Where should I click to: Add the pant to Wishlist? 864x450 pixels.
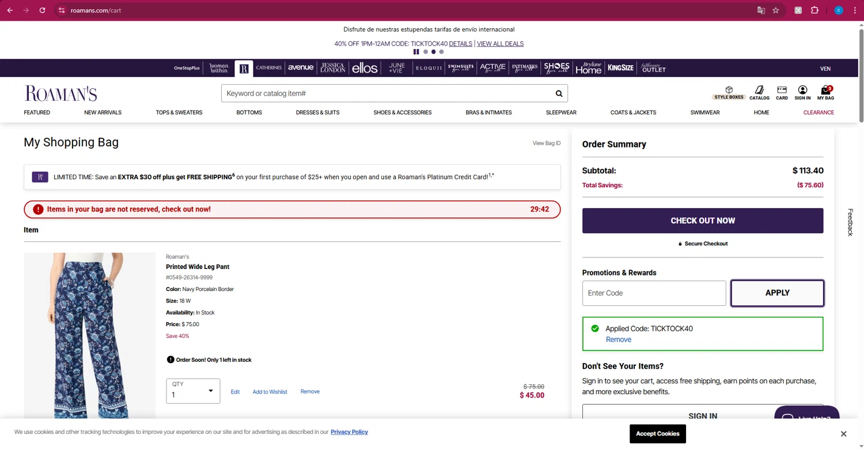tap(270, 392)
